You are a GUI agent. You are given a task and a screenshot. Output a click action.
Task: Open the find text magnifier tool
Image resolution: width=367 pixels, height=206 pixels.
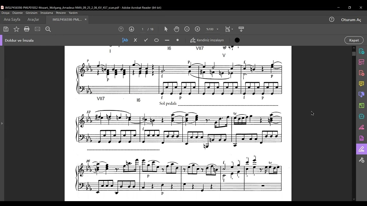48,29
